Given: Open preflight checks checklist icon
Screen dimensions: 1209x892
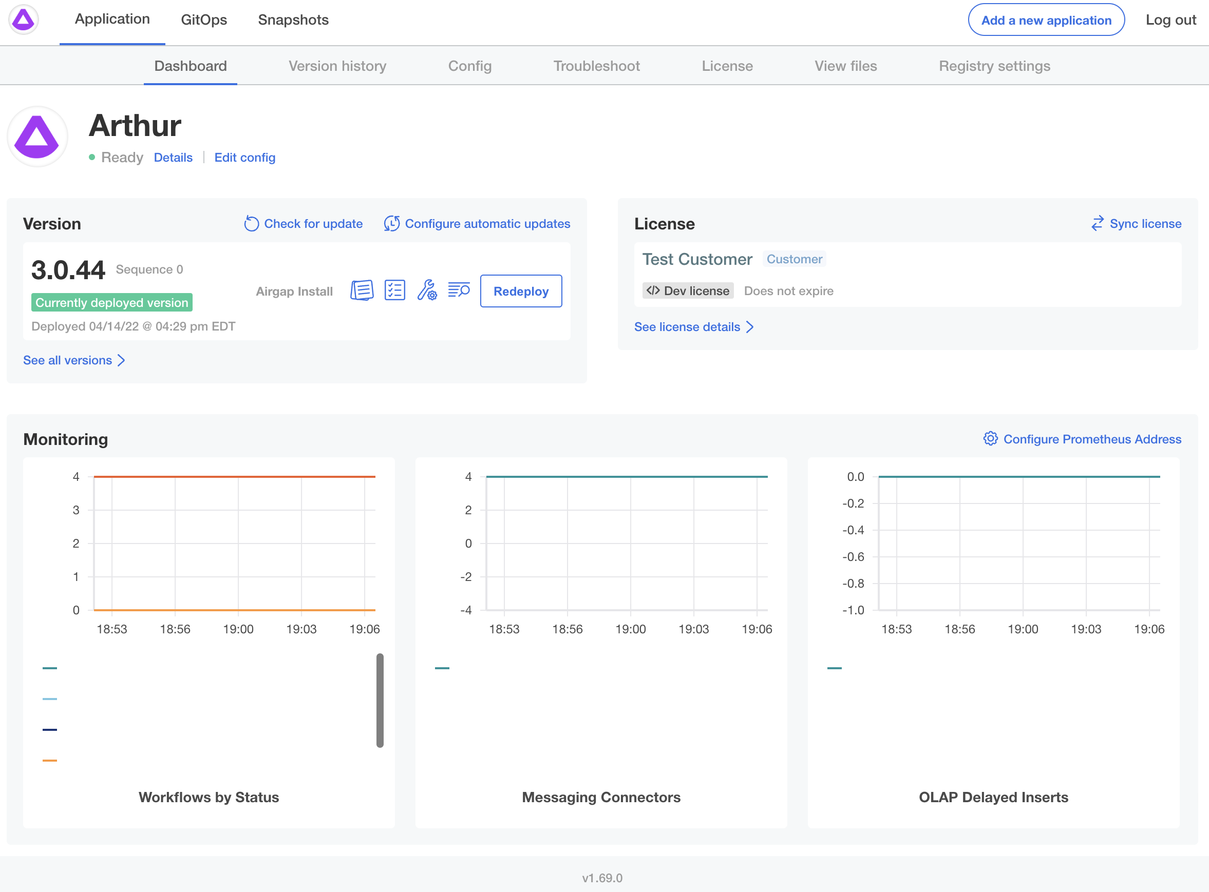Looking at the screenshot, I should pos(395,290).
